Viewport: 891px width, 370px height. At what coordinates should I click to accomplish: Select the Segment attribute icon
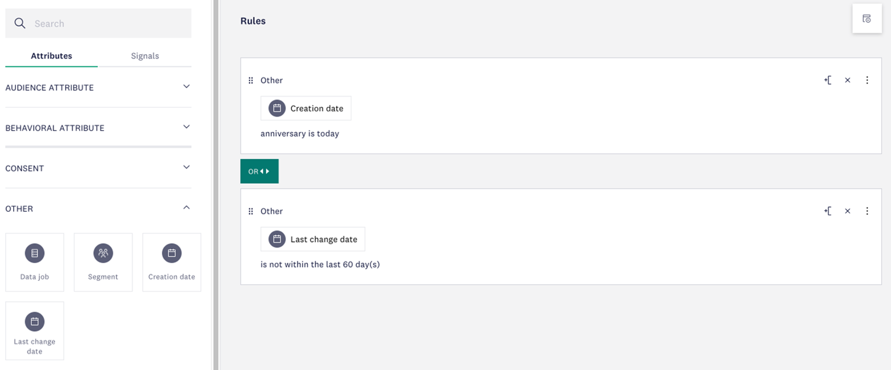point(103,254)
